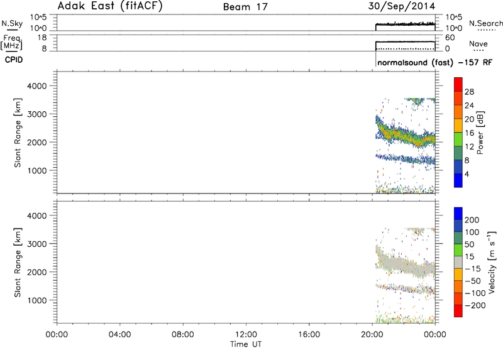
Task: Click the date '30/Sep/2014'
Action: pos(402,6)
